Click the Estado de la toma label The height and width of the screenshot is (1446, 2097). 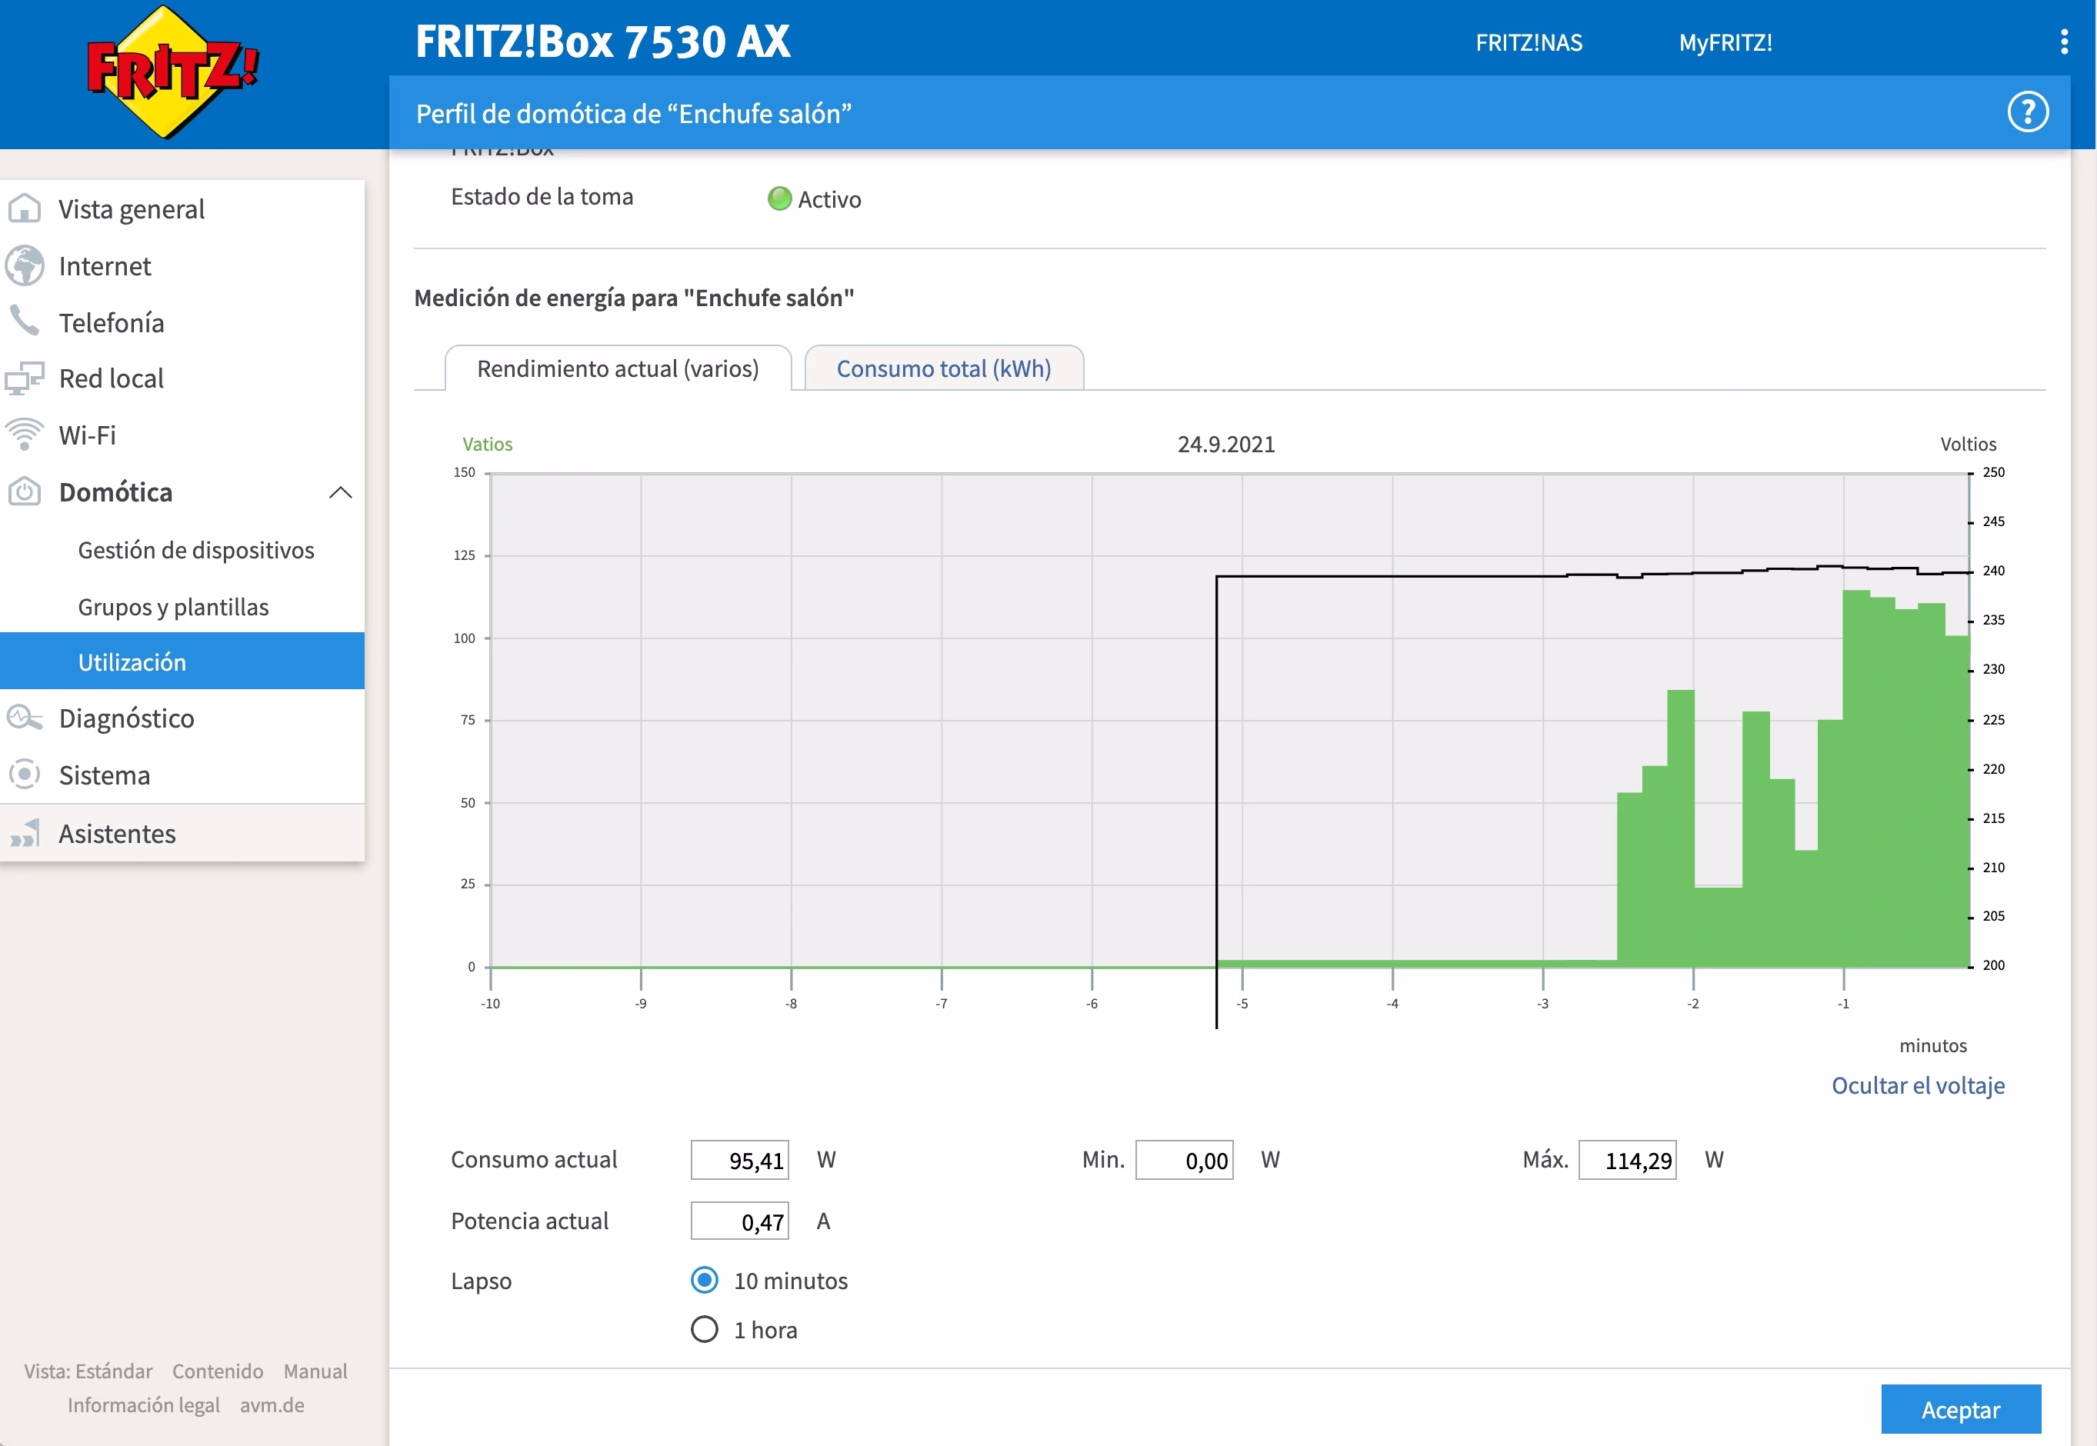coord(542,197)
